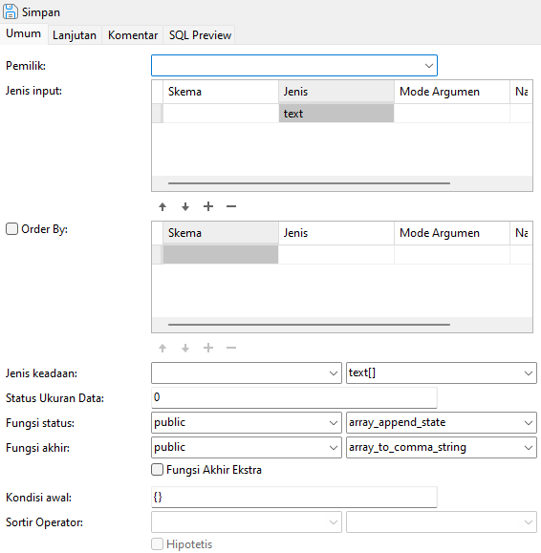Click the Kondisi awal input field
The image size is (541, 553).
(294, 498)
